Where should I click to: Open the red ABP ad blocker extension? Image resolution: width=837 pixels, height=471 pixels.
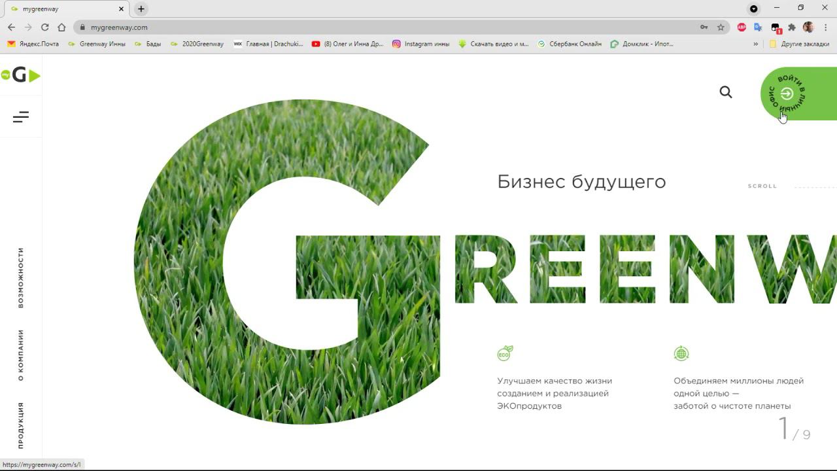tap(742, 27)
